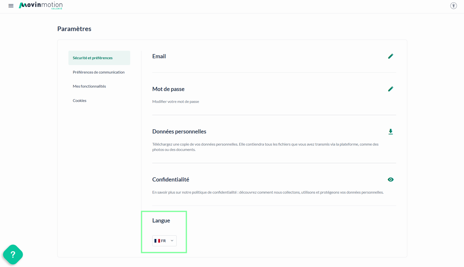Open the green help question mark button

(x=13, y=254)
